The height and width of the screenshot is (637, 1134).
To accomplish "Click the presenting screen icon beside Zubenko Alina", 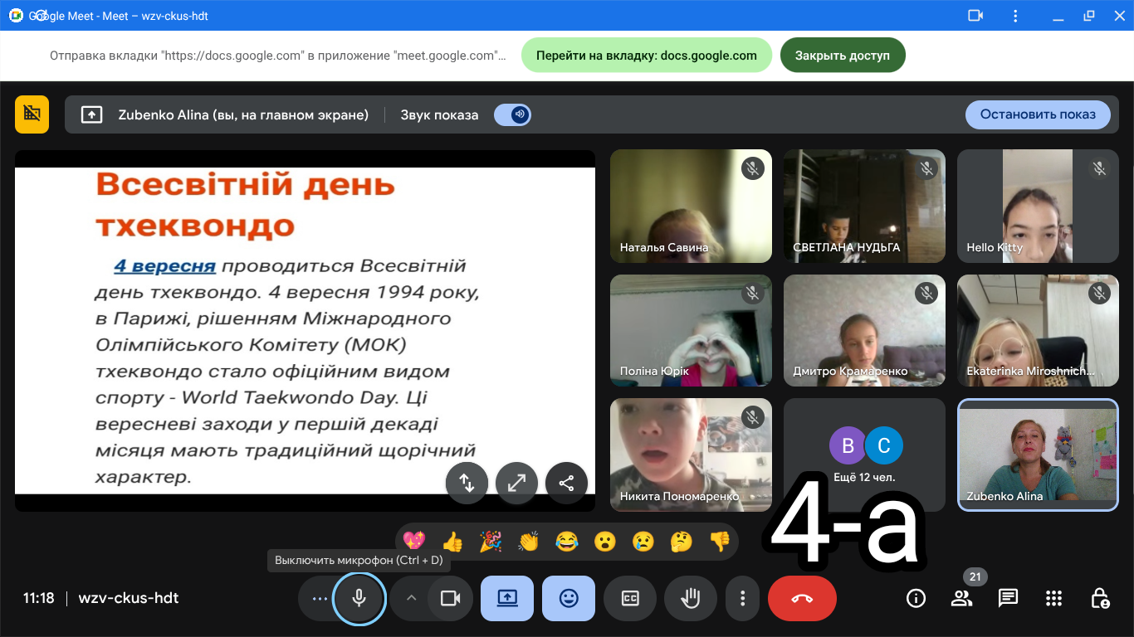I will coord(91,114).
